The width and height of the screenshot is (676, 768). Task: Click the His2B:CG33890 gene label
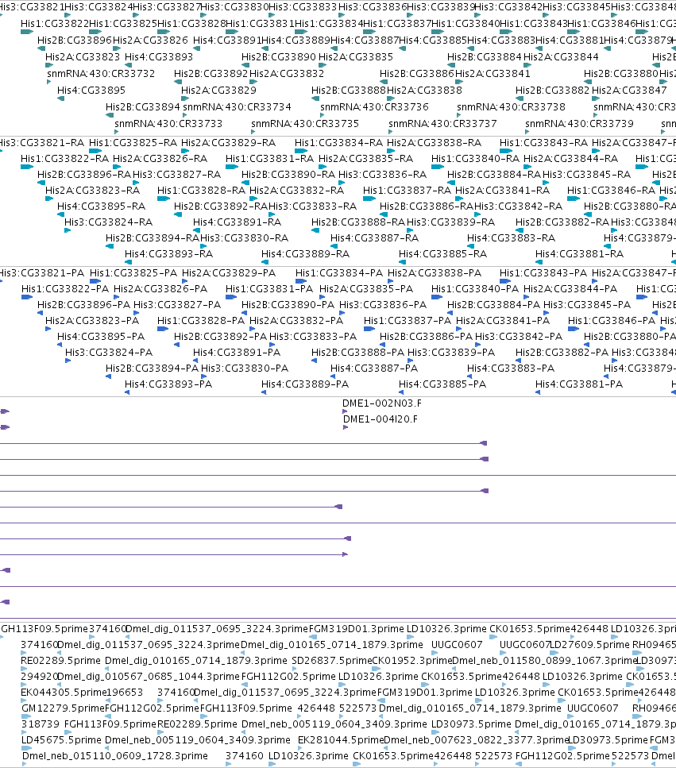point(279,57)
